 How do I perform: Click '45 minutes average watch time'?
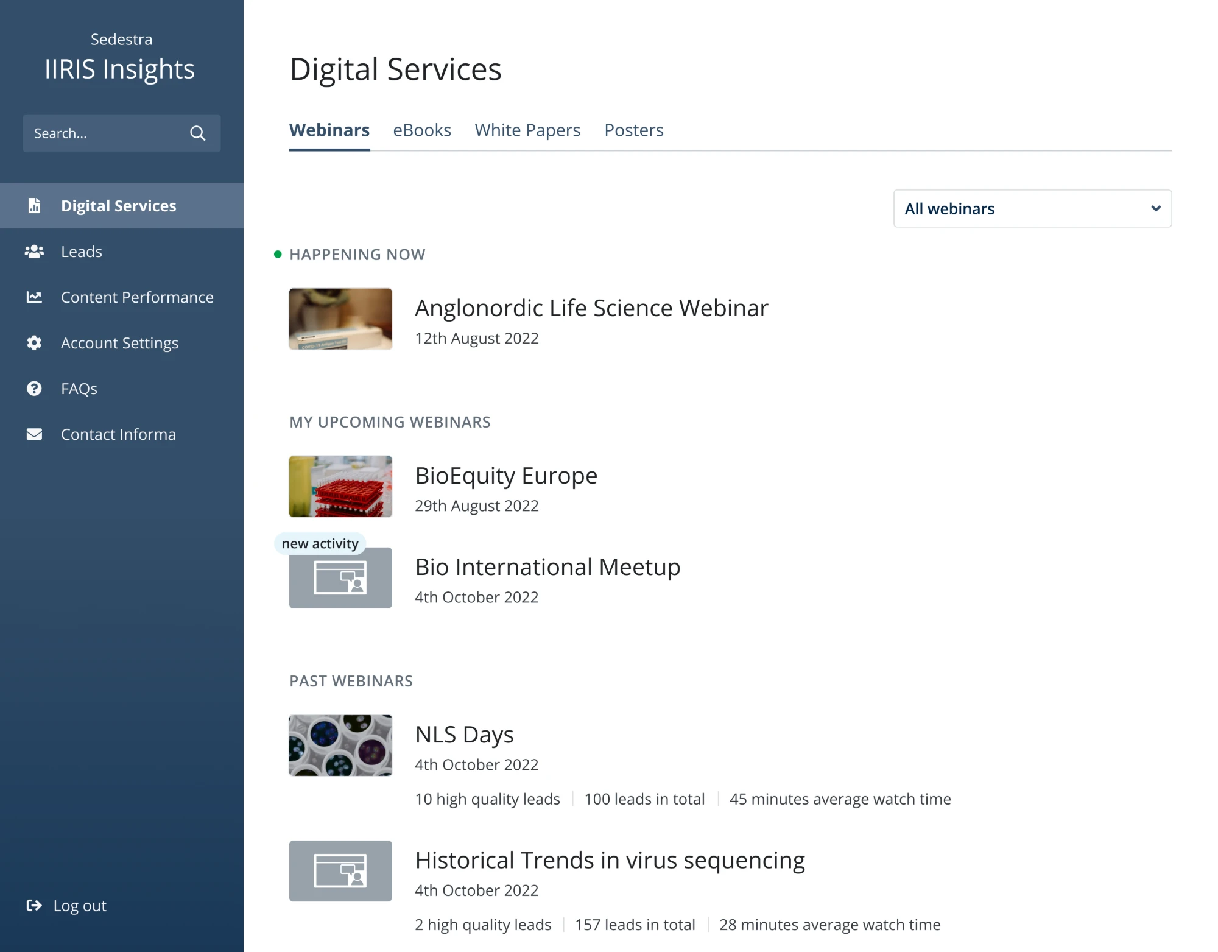[x=840, y=799]
